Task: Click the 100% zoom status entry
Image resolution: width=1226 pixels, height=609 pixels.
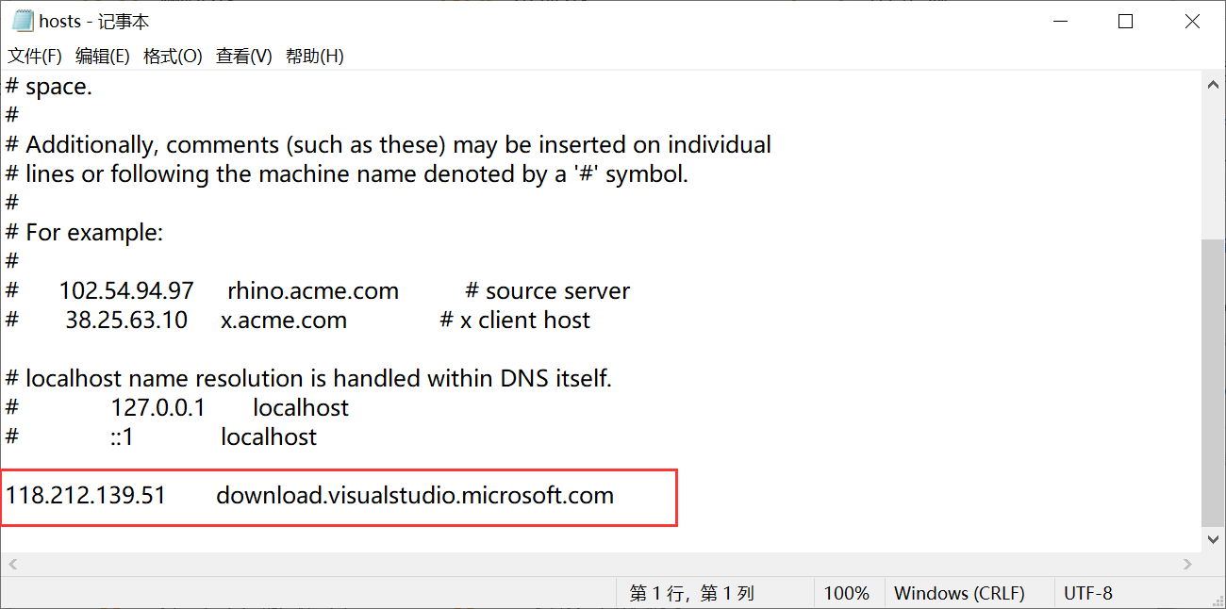Action: [847, 593]
